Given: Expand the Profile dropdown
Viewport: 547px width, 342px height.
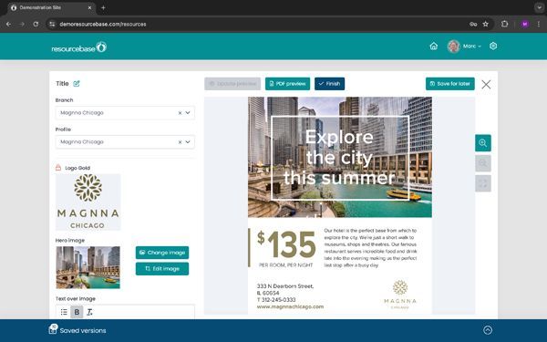Looking at the screenshot, I should [188, 142].
